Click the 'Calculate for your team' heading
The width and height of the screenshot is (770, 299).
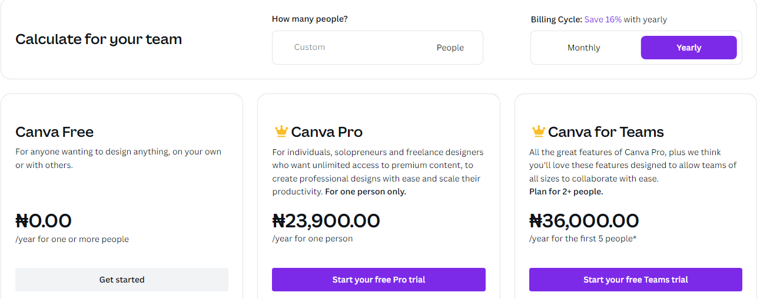pyautogui.click(x=98, y=39)
